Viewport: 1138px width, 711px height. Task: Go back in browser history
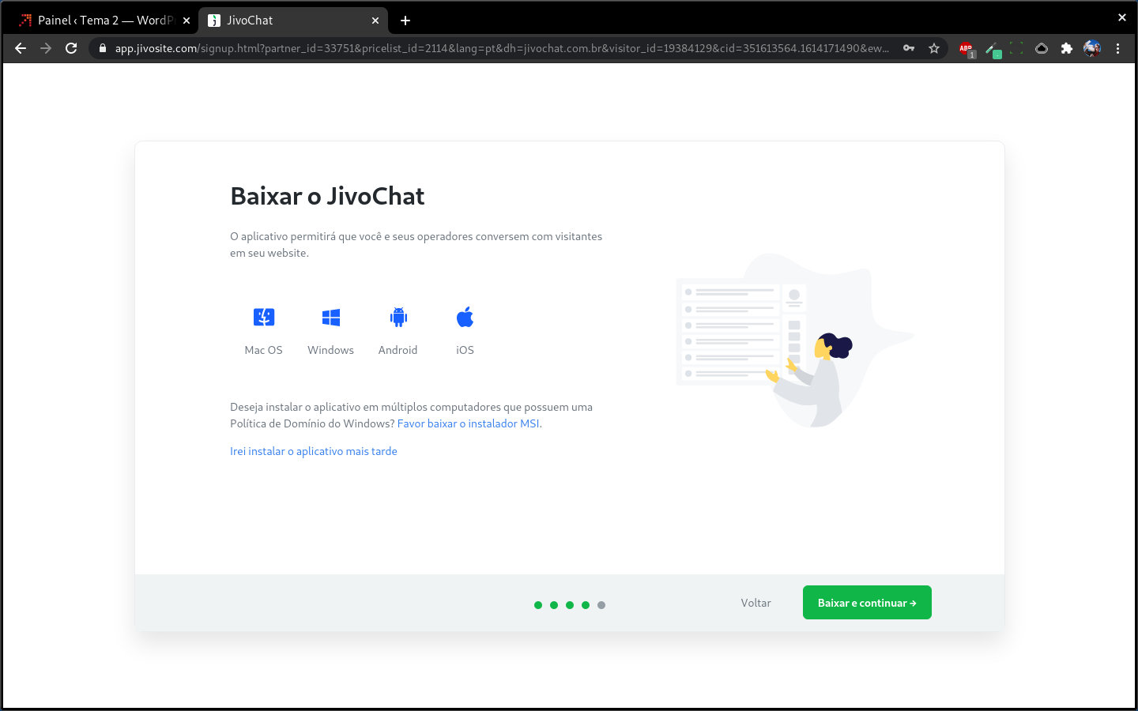pyautogui.click(x=21, y=48)
